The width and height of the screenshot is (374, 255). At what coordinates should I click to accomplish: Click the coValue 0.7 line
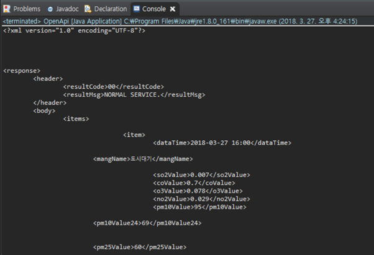pyautogui.click(x=194, y=183)
